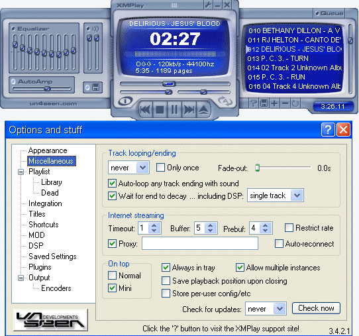This screenshot has height=336, width=359.
Task: Check the Normal on-top option
Action: point(112,275)
